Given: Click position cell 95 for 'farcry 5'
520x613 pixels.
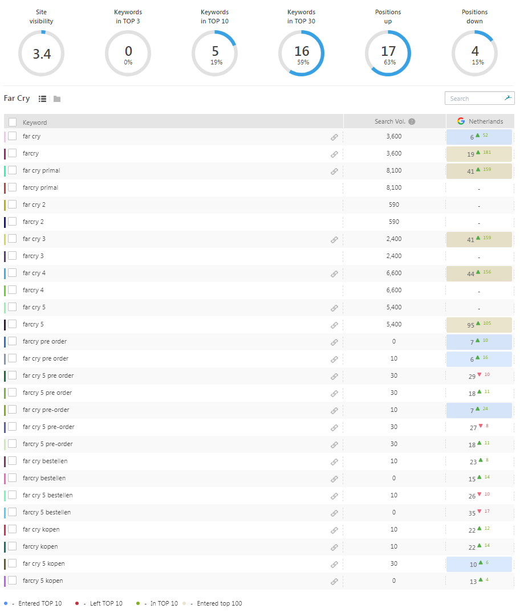Looking at the screenshot, I should coord(479,325).
